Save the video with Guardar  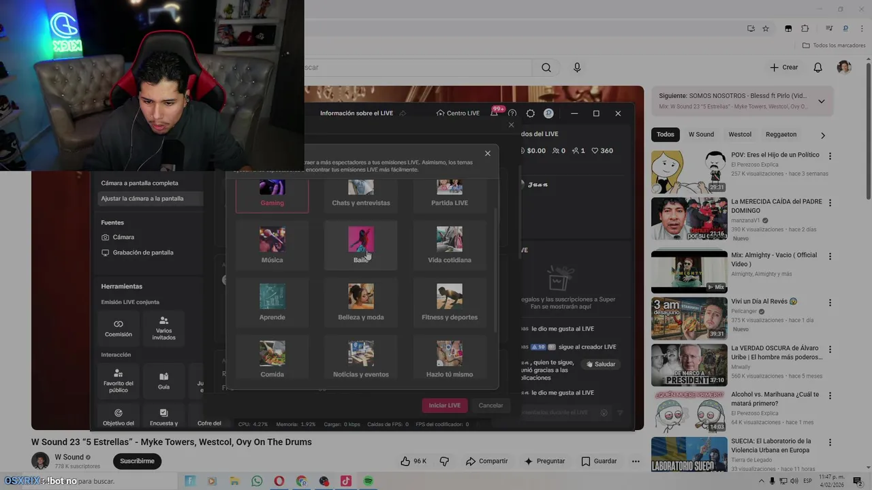[599, 461]
